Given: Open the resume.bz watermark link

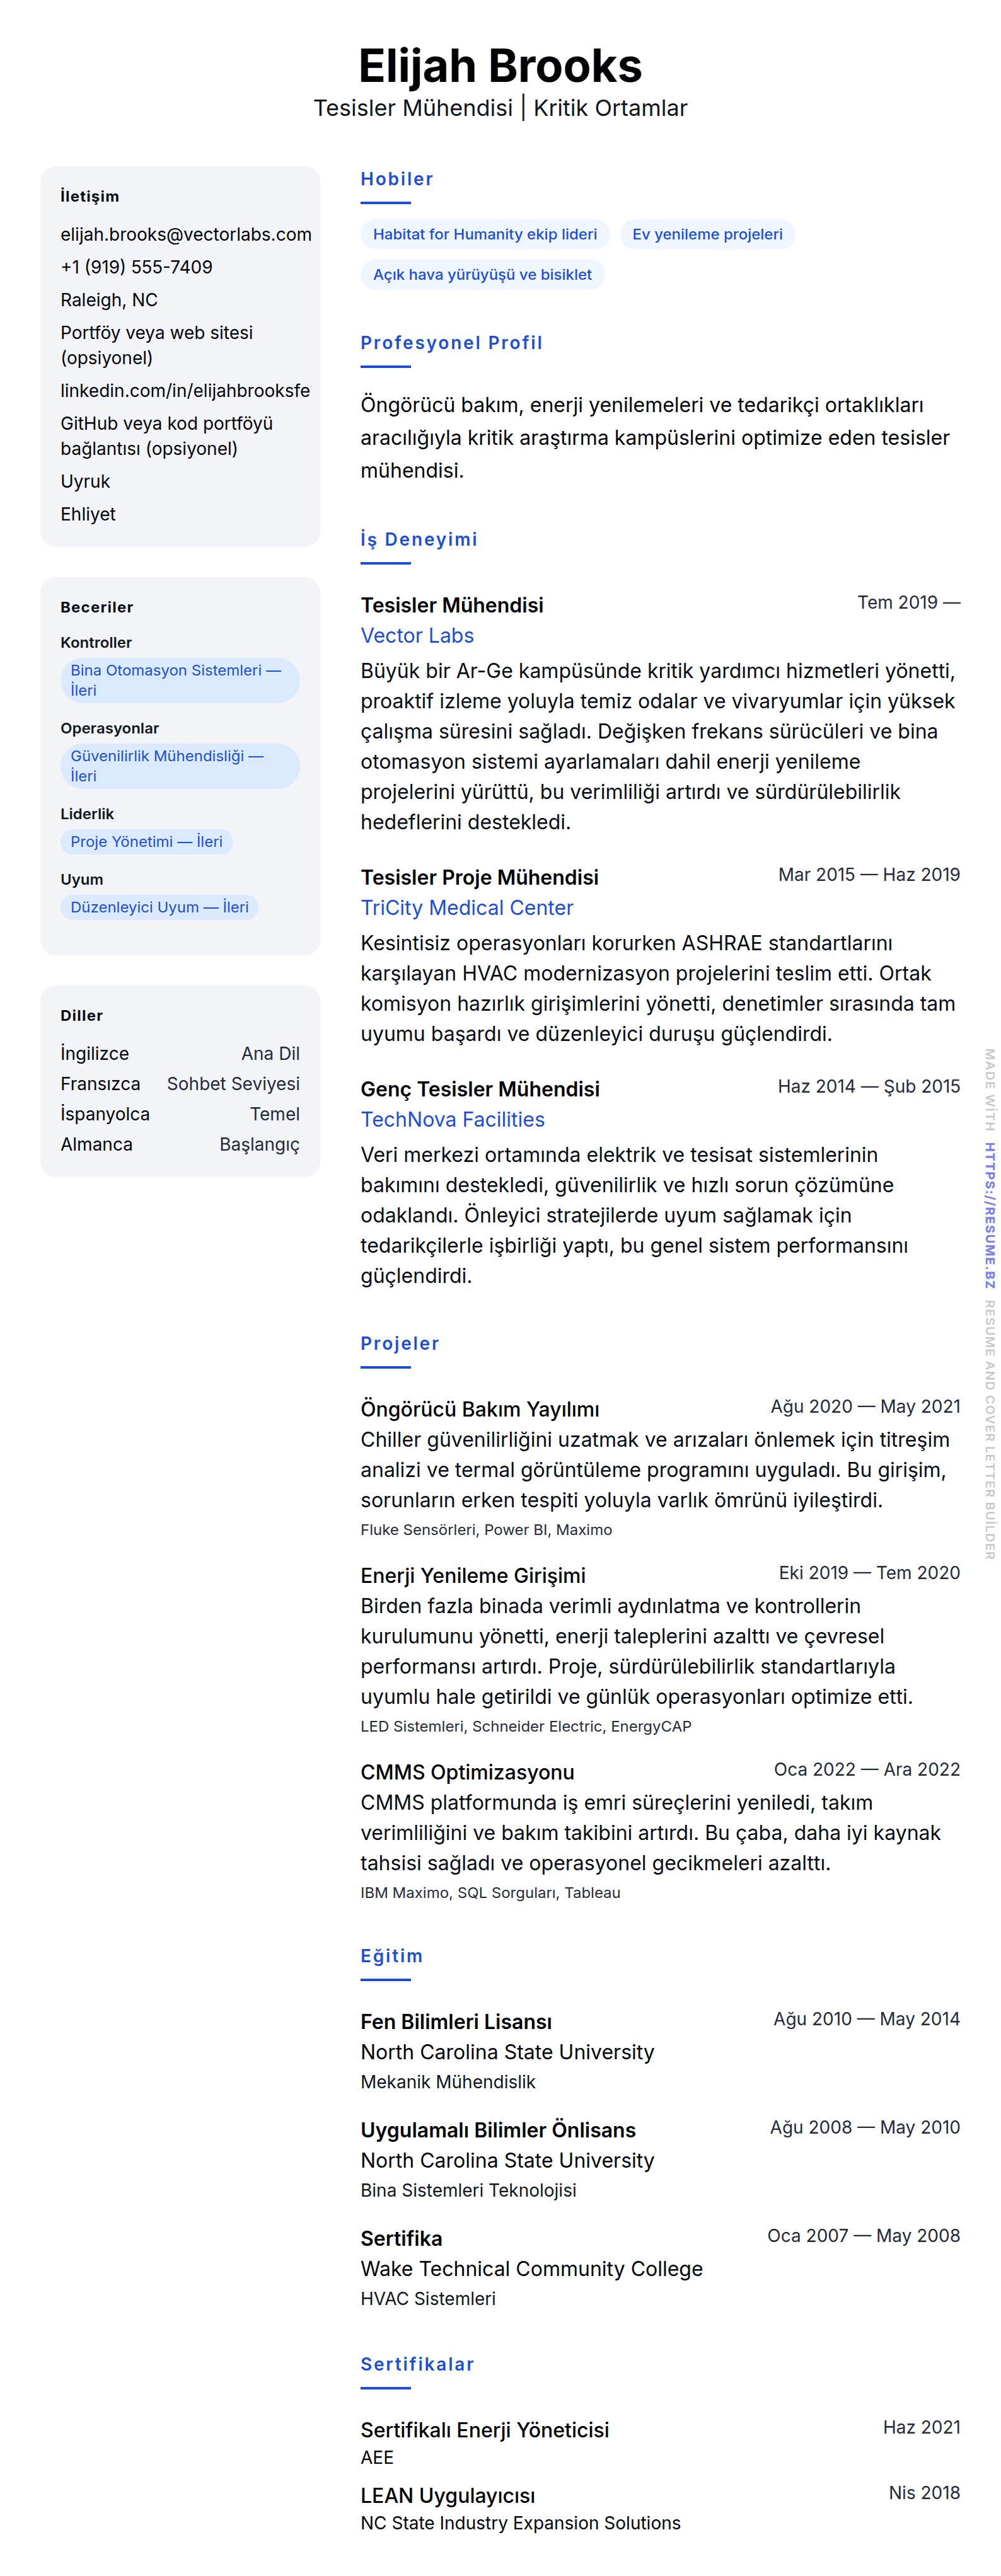Looking at the screenshot, I should tap(988, 1214).
